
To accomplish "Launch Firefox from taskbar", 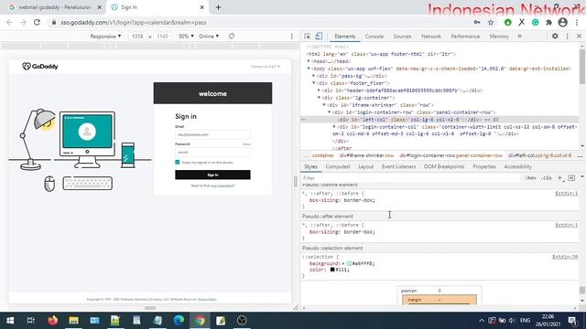I will pos(53,321).
